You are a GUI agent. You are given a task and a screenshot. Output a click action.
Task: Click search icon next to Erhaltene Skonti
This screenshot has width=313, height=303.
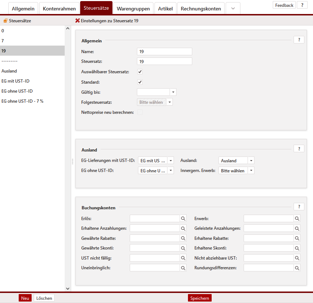[297, 248]
